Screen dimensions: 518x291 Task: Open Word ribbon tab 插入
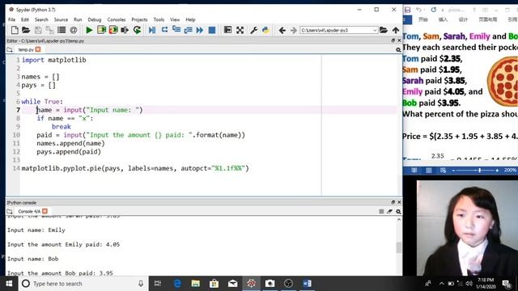pyautogui.click(x=443, y=19)
